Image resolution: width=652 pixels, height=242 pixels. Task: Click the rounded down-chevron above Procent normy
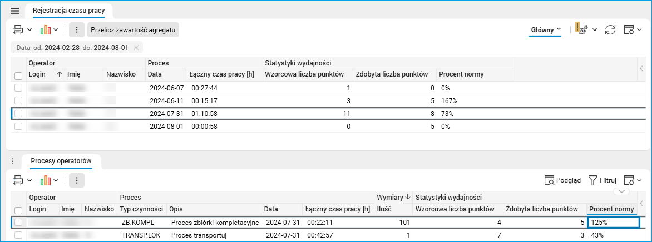[621, 192]
